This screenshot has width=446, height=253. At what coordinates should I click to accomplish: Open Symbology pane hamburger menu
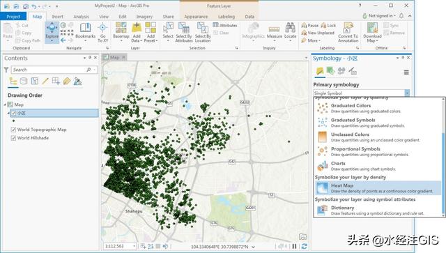point(406,72)
